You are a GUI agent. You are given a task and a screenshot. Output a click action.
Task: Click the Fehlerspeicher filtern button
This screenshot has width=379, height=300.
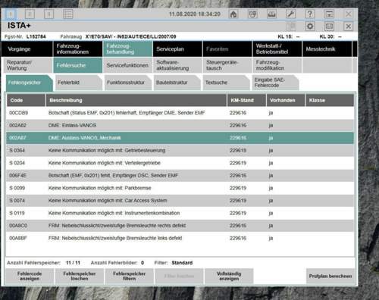tap(129, 276)
